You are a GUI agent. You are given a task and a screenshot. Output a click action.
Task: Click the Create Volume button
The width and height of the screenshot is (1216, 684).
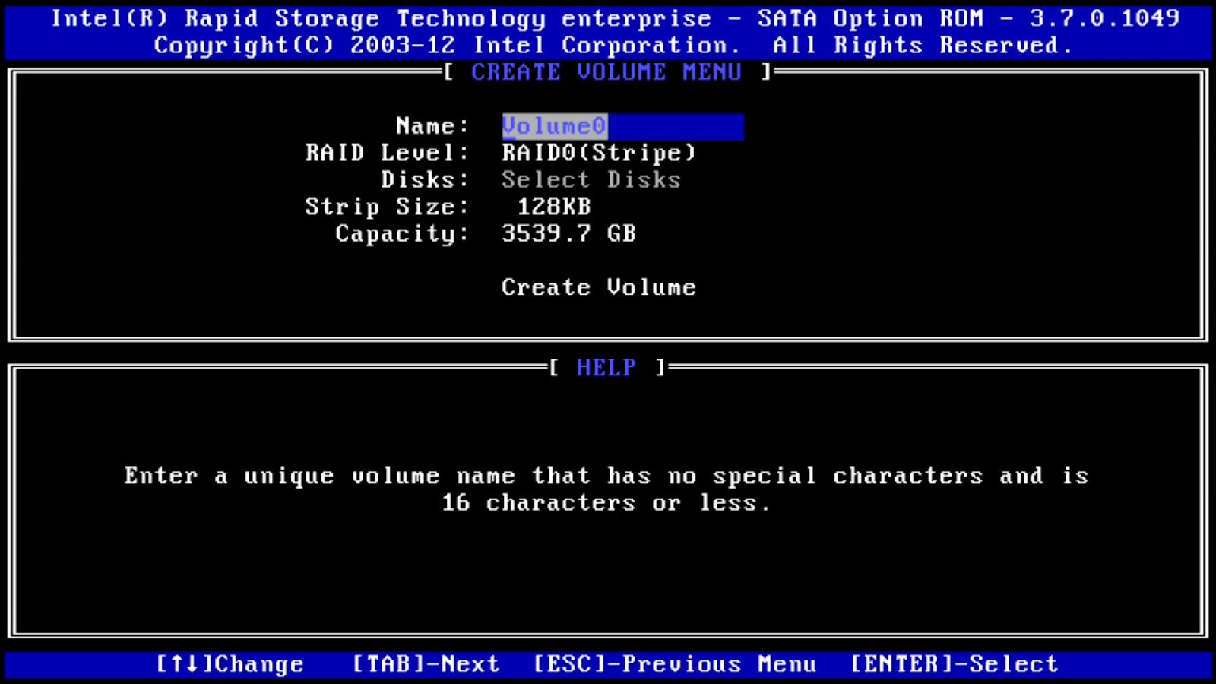pos(598,287)
